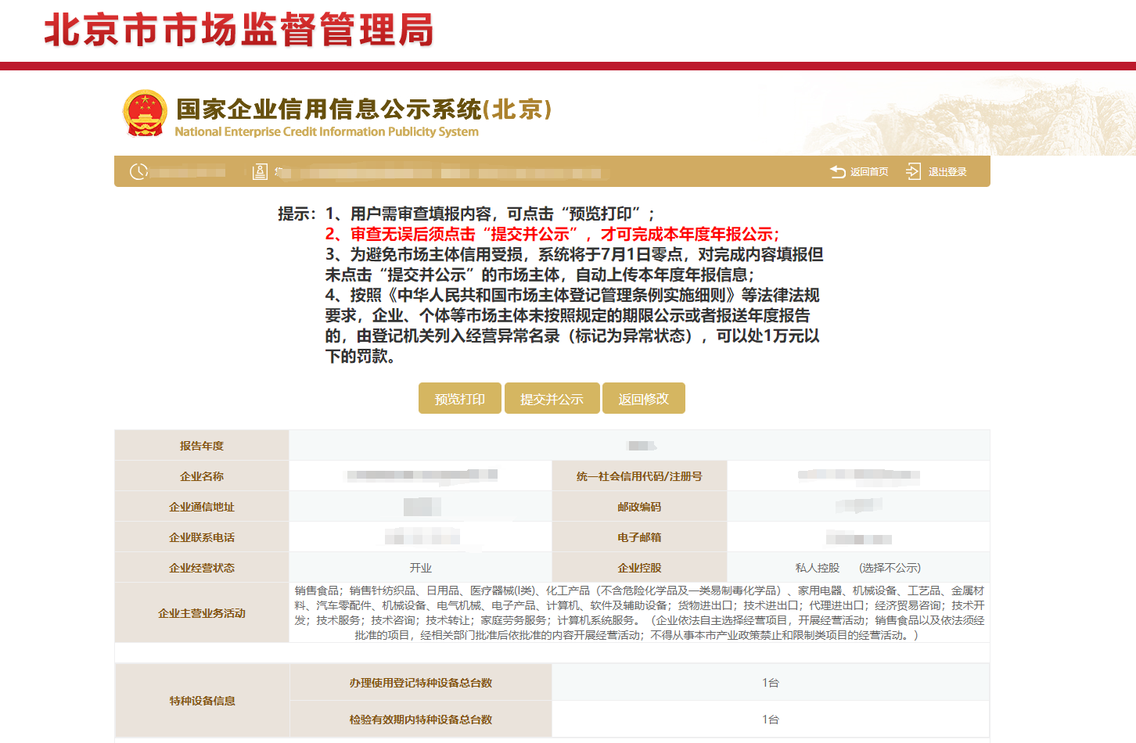
Task: Open the 返回首页 link
Action: click(869, 171)
